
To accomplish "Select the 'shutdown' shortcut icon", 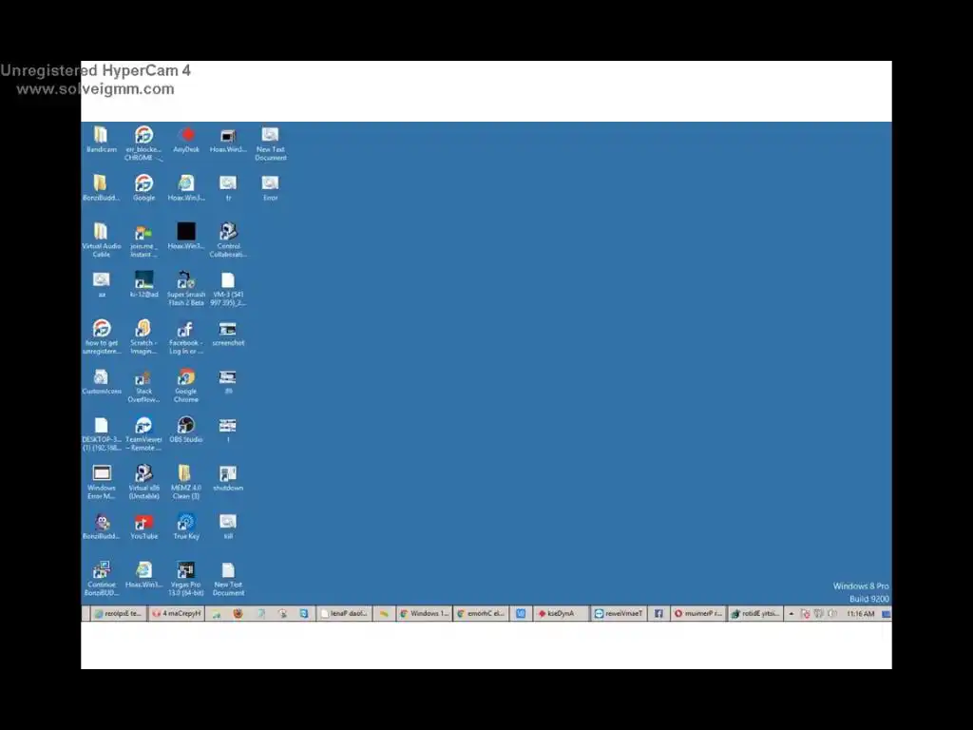I will click(x=228, y=479).
